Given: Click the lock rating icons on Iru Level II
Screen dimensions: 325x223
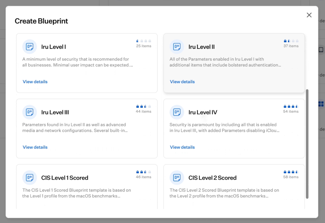Looking at the screenshot, I should [x=291, y=41].
